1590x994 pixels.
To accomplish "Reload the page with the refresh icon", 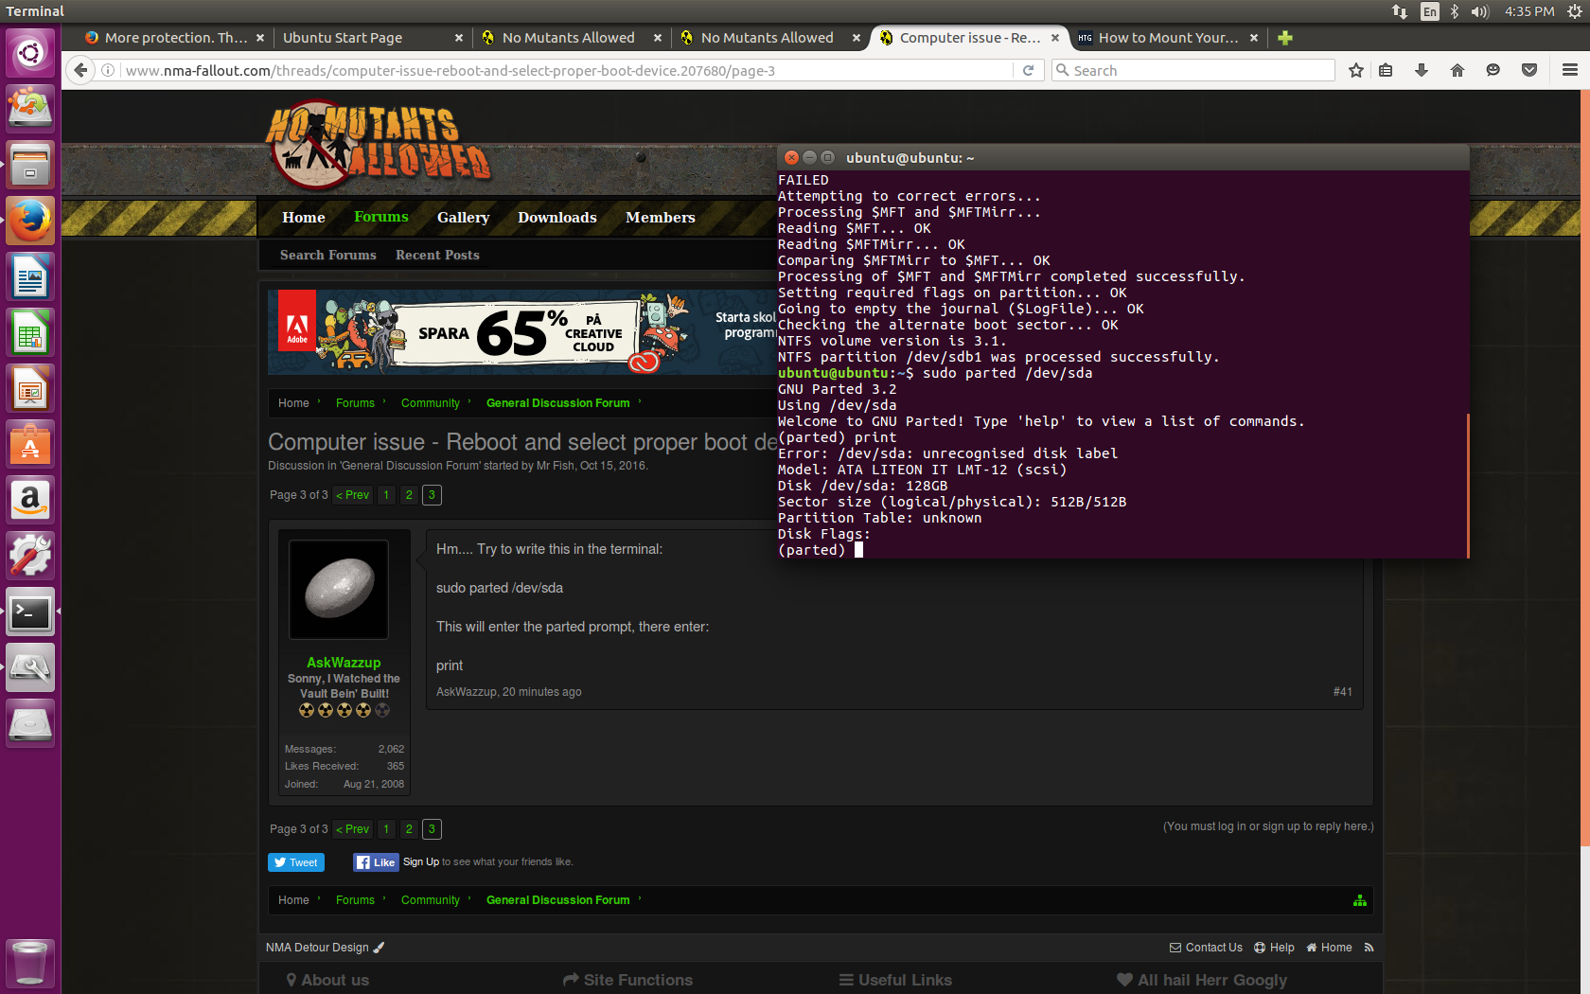I will click(x=1028, y=70).
